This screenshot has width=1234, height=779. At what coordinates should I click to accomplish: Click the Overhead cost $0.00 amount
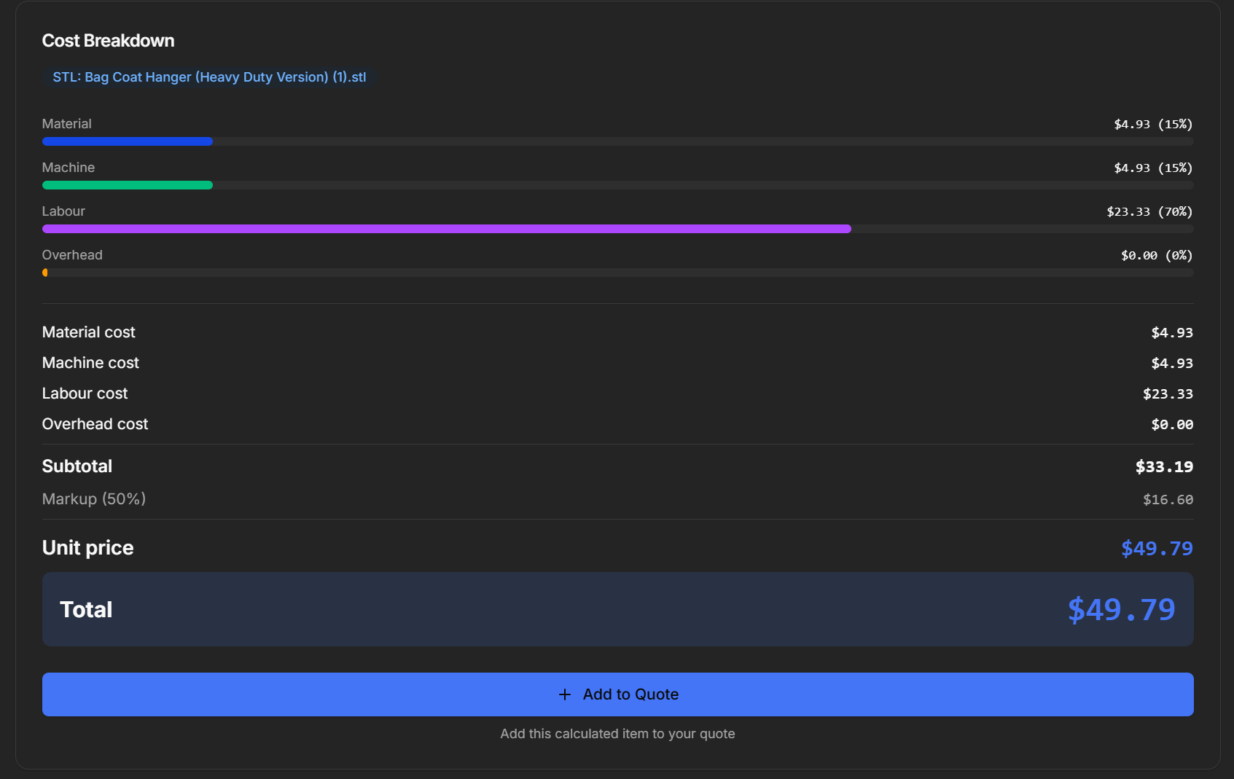1172,425
